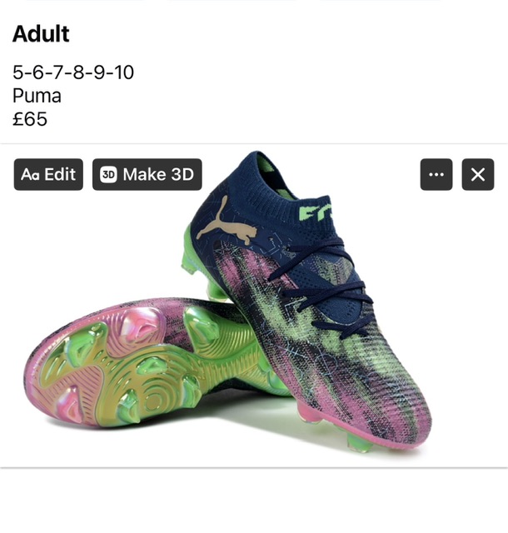Open the three-dot more options menu

(436, 175)
